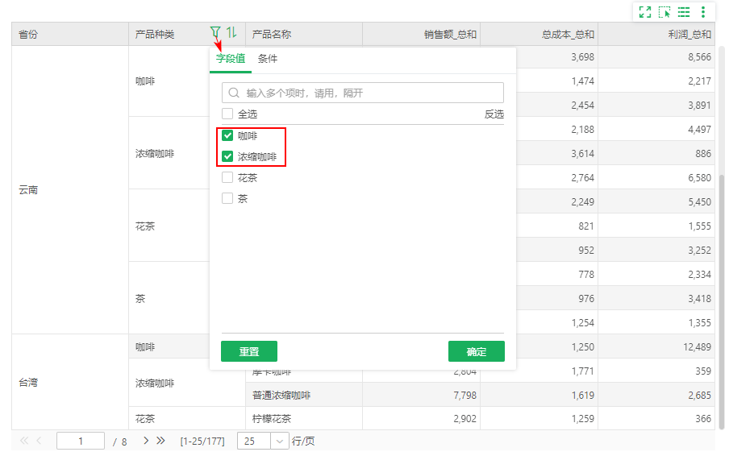Check the 茶 checkbox
The image size is (729, 456).
(227, 198)
